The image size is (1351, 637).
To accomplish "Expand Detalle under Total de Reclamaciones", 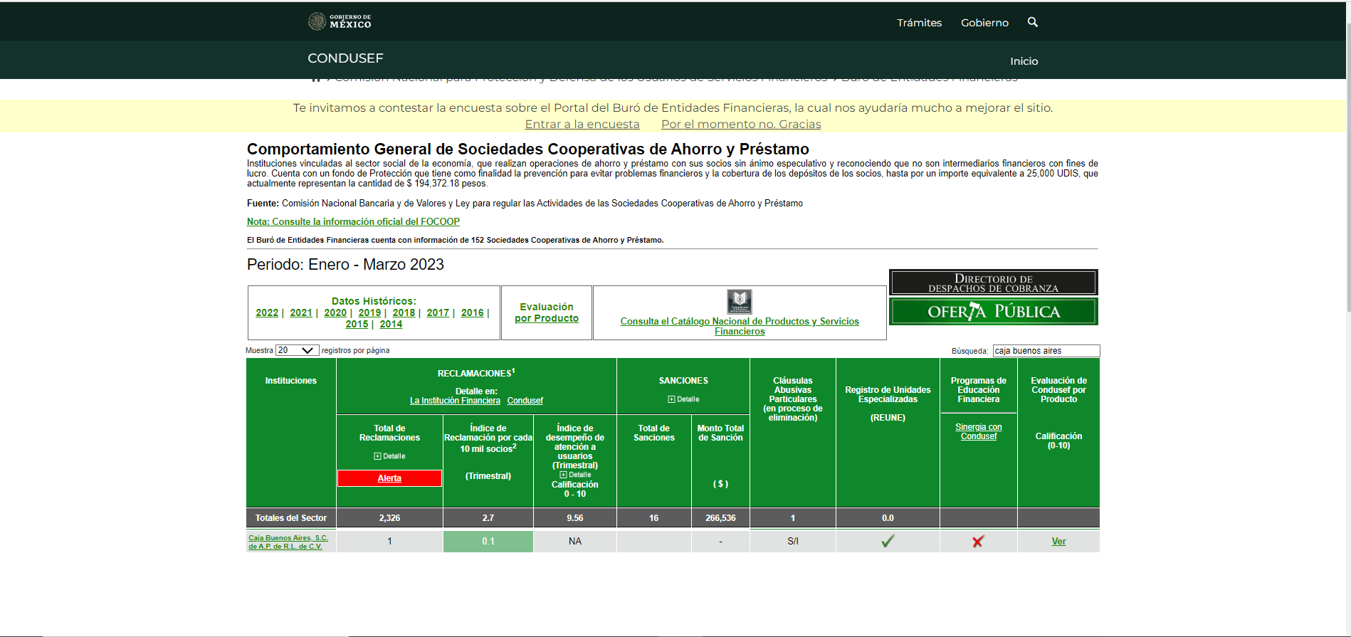I will pyautogui.click(x=389, y=456).
